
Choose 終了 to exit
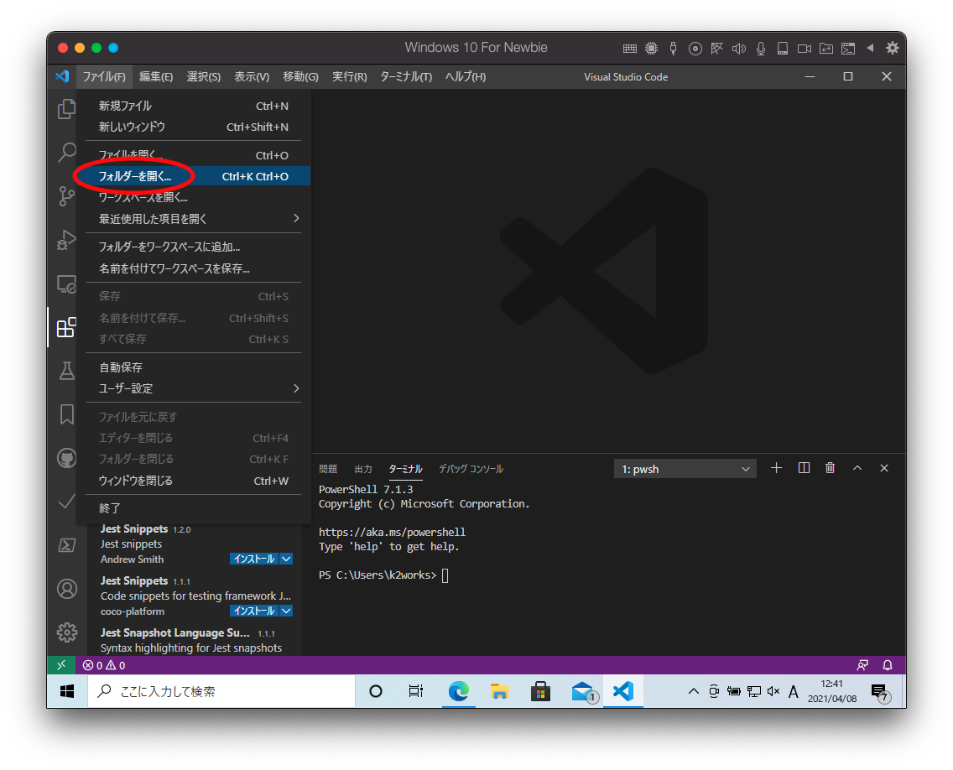coord(193,508)
